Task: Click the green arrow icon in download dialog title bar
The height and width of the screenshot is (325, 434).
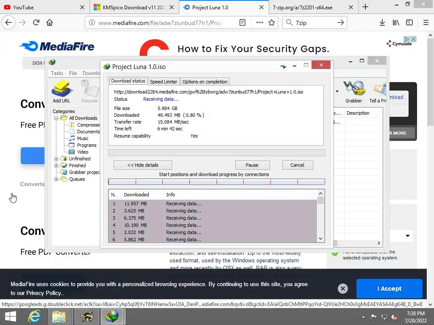Action: click(x=283, y=66)
